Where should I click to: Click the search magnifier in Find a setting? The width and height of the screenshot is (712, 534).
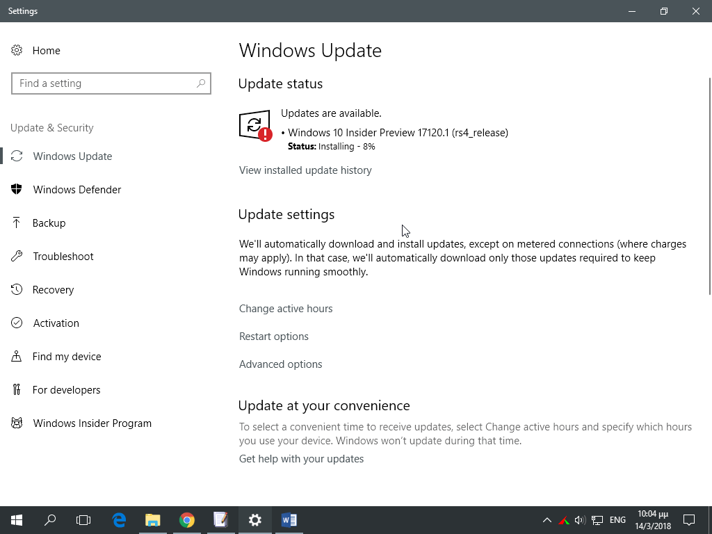point(201,83)
